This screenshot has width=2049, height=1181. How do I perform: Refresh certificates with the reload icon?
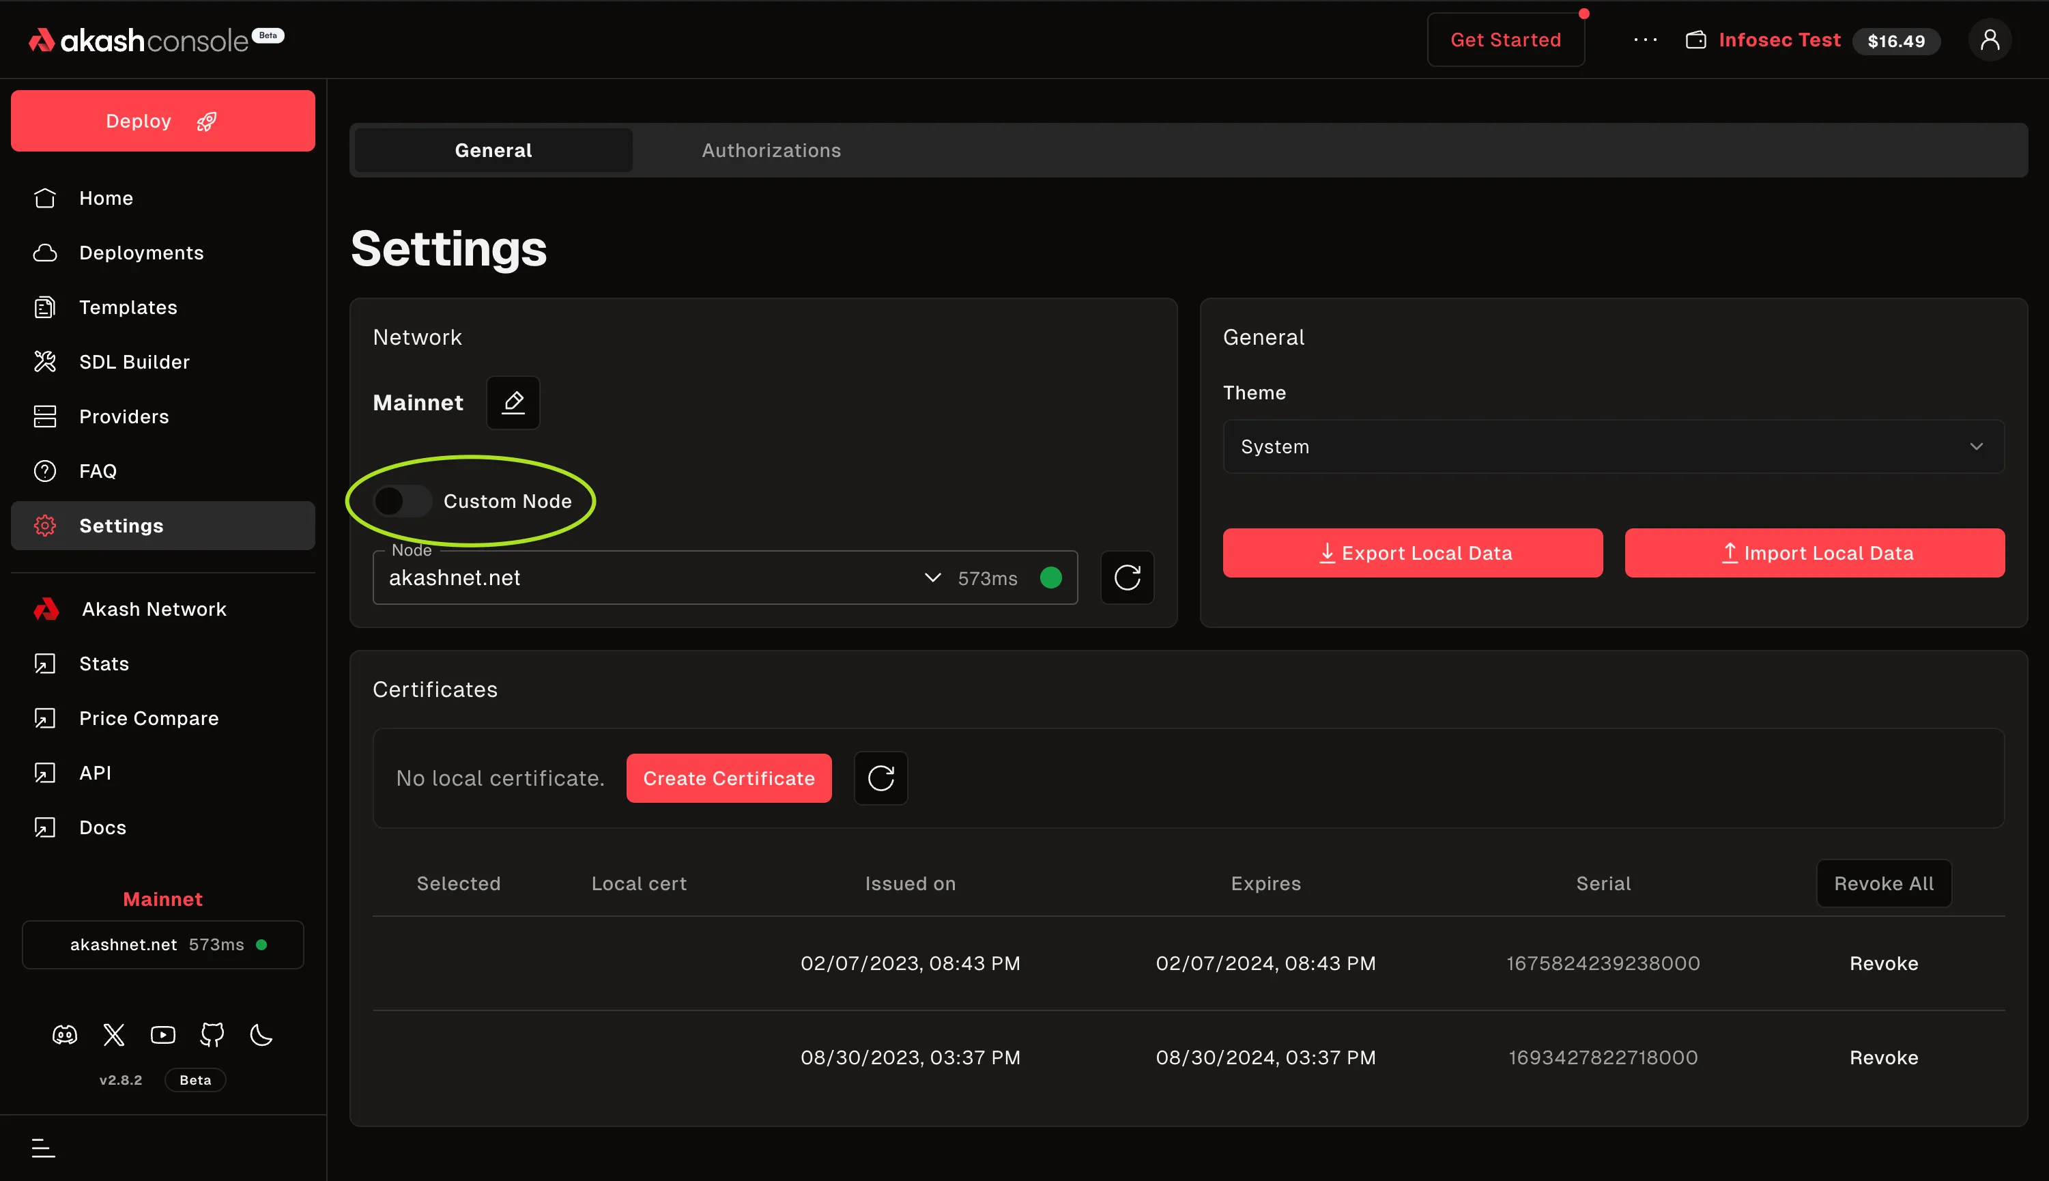(x=880, y=778)
